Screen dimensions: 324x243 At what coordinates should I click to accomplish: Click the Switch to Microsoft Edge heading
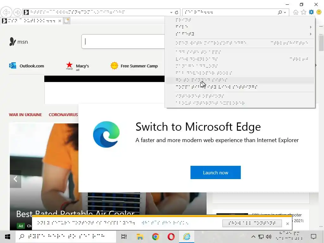pos(198,127)
